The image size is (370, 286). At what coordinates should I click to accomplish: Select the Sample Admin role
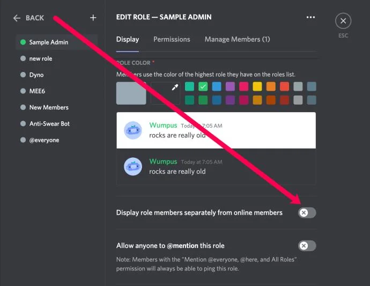coord(57,42)
